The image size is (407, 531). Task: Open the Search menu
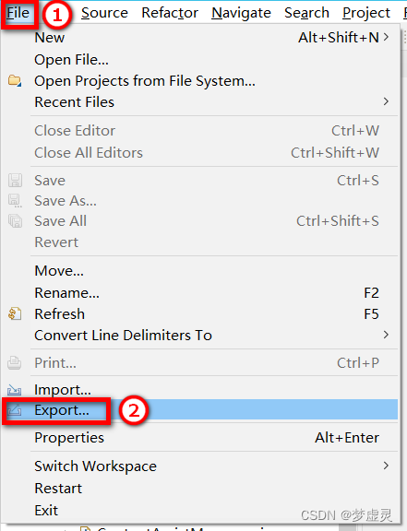click(x=307, y=13)
